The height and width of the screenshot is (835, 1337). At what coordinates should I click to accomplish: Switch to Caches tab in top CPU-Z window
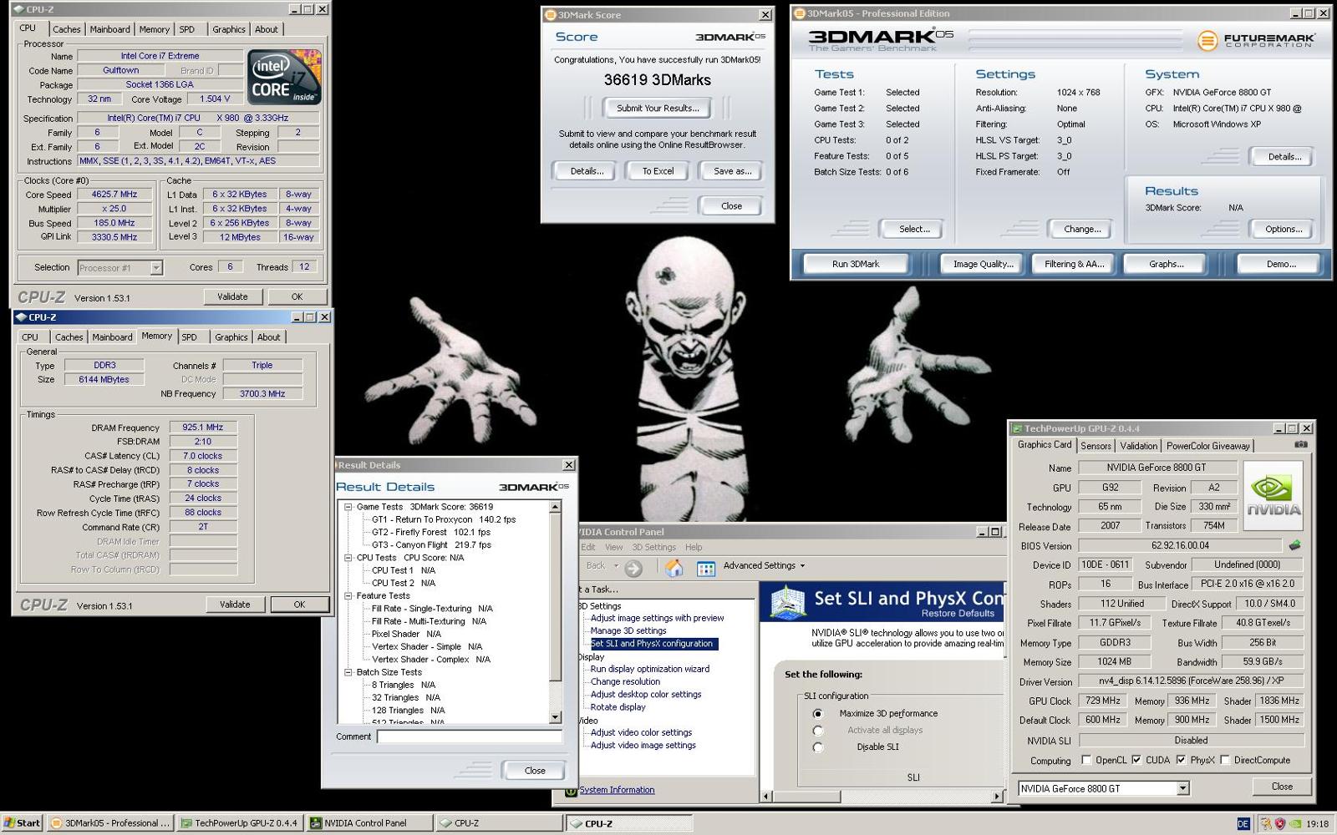67,29
